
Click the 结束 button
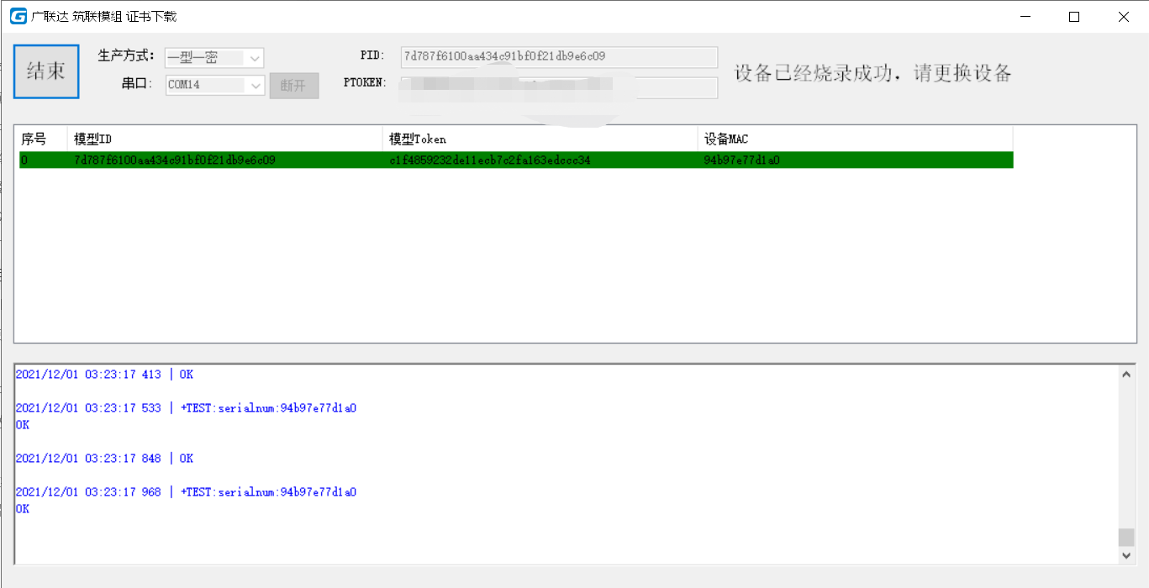tap(45, 71)
